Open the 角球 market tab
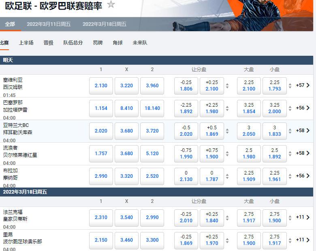This screenshot has height=251, width=316. (x=117, y=43)
